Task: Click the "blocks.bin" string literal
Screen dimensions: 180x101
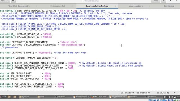Action: 68,42
